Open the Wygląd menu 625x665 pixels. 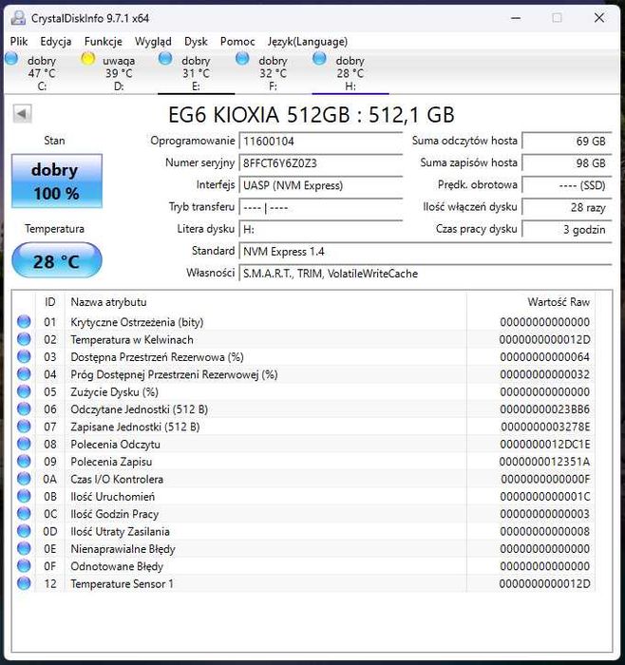tap(153, 42)
